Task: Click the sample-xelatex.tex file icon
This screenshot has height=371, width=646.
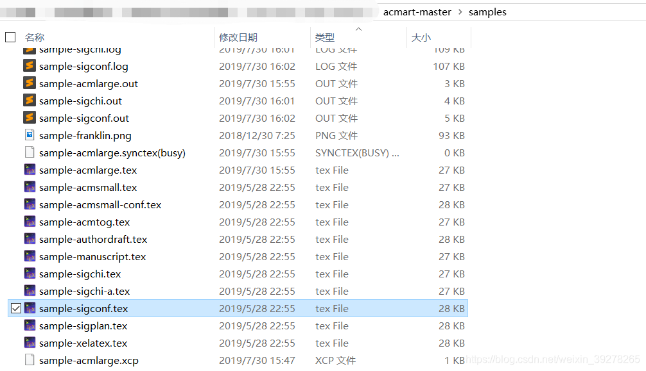Action: [30, 342]
